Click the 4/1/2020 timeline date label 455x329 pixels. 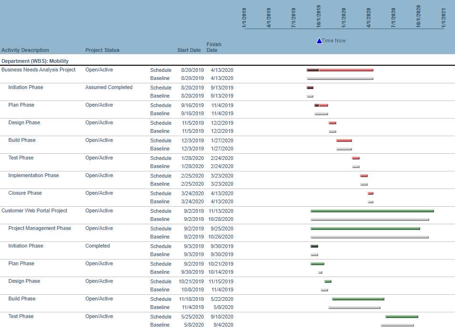(x=369, y=18)
